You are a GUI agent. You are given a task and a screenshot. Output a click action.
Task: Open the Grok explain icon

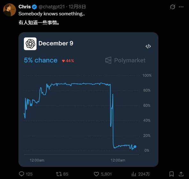coord(173,7)
